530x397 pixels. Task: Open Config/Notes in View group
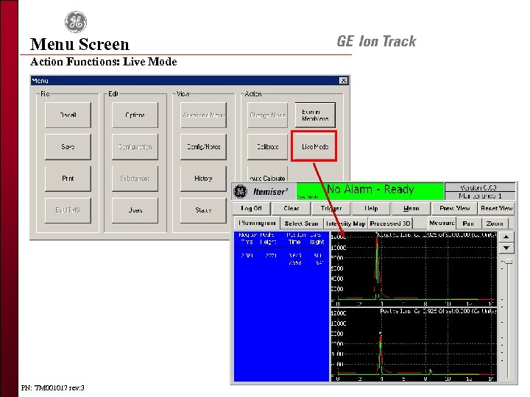[203, 147]
